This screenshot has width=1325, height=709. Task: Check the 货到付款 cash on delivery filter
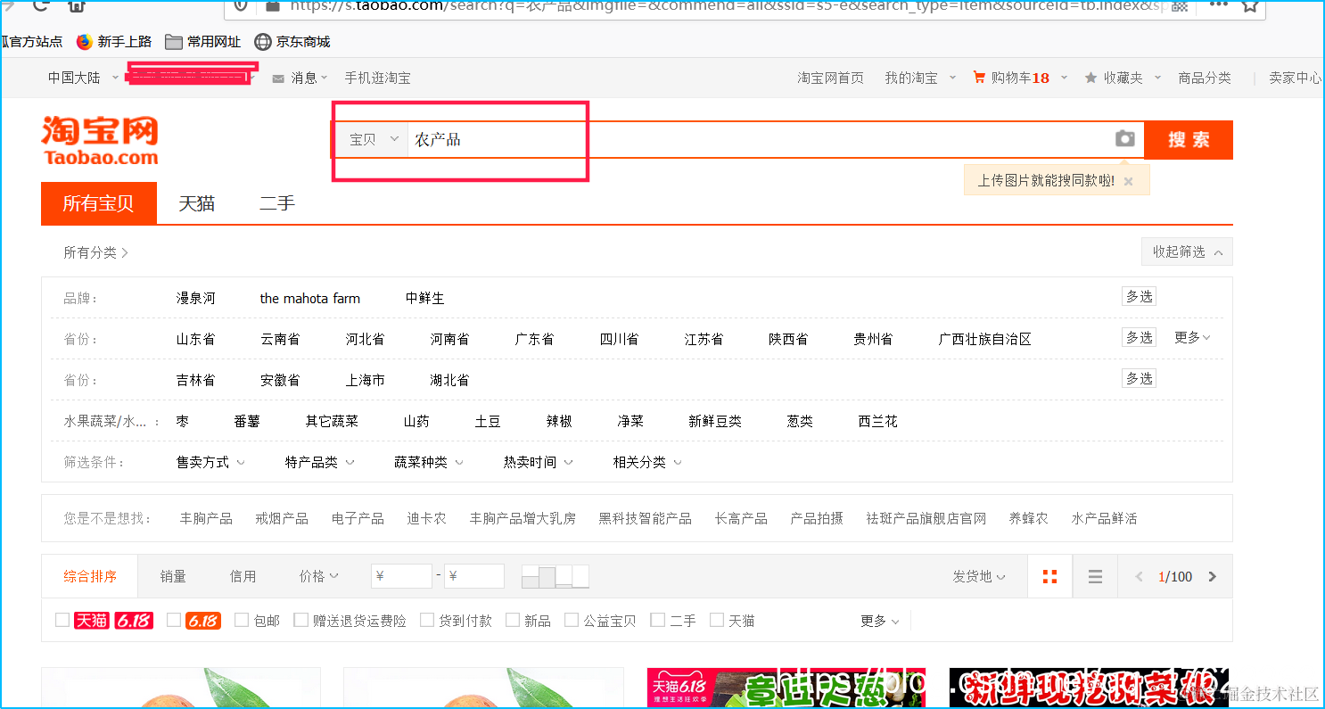(x=427, y=619)
